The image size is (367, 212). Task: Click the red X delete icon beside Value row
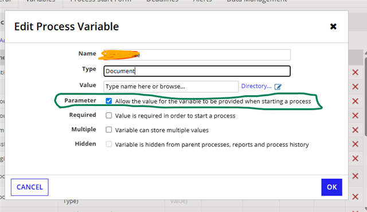coord(356,87)
